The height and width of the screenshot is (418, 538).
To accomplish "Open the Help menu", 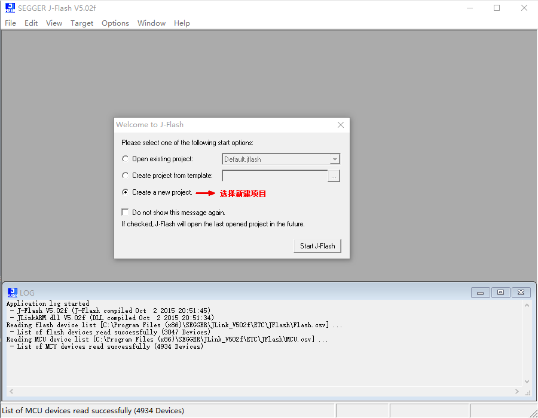I will pyautogui.click(x=182, y=23).
